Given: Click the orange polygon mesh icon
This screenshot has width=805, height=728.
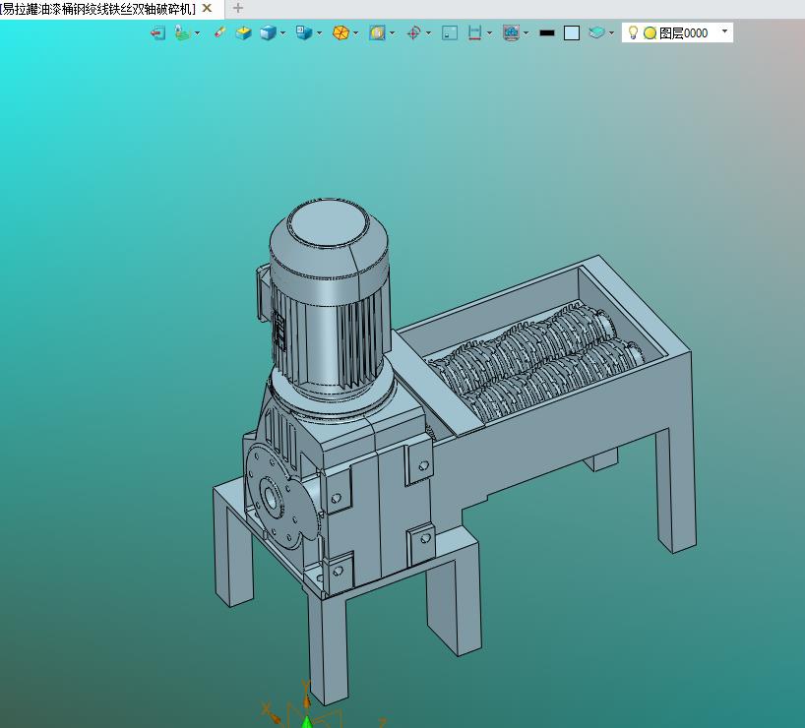Looking at the screenshot, I should [341, 32].
